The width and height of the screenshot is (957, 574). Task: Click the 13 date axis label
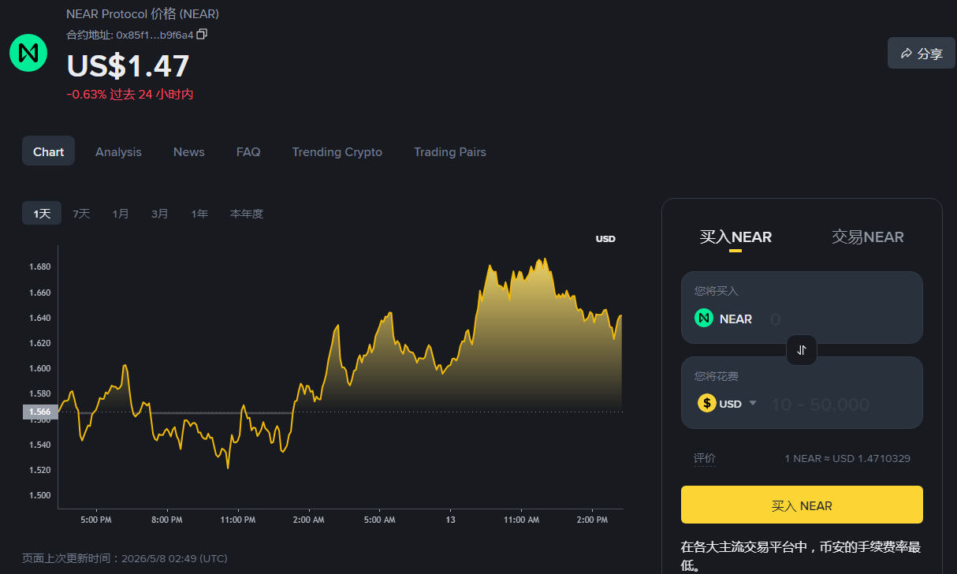point(451,520)
